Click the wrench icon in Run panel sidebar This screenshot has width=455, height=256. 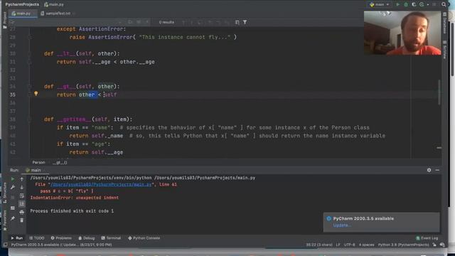13,188
